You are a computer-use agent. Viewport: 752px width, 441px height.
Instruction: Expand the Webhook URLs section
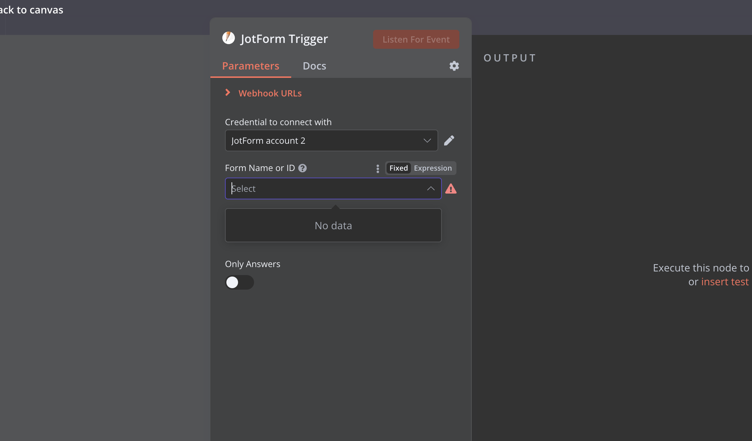point(270,94)
